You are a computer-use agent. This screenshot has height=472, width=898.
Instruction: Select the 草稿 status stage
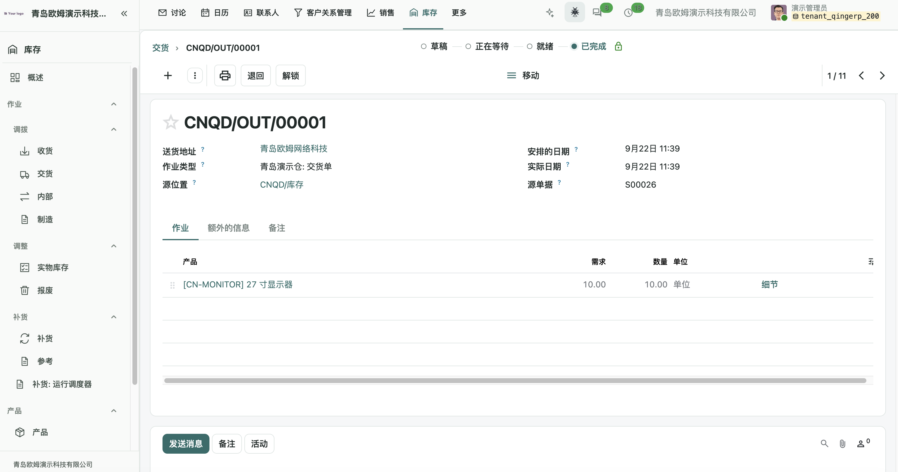434,46
